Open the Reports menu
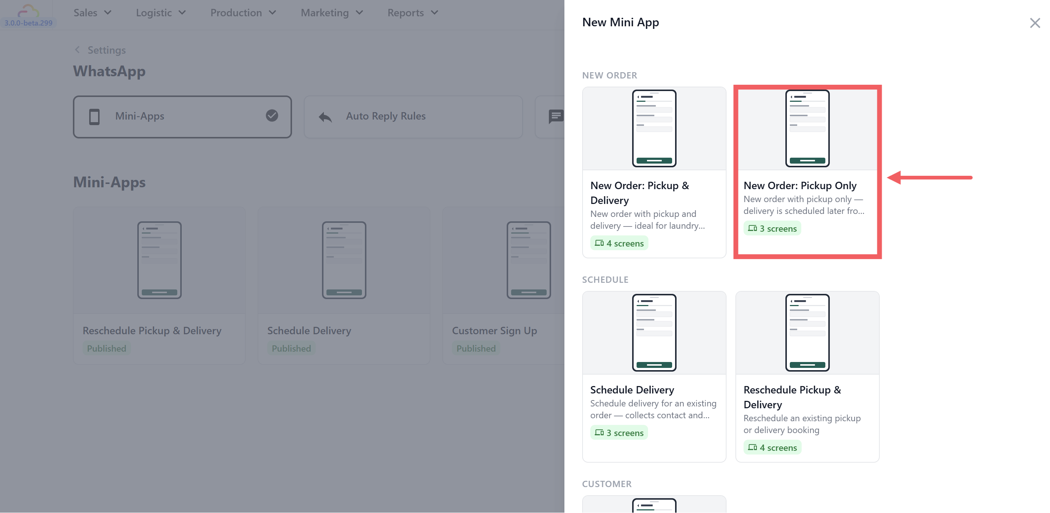The width and height of the screenshot is (1050, 513). coord(413,13)
